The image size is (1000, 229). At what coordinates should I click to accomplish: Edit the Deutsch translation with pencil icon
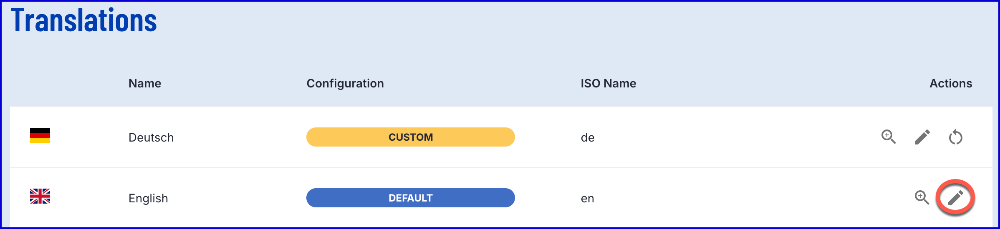[x=922, y=137]
